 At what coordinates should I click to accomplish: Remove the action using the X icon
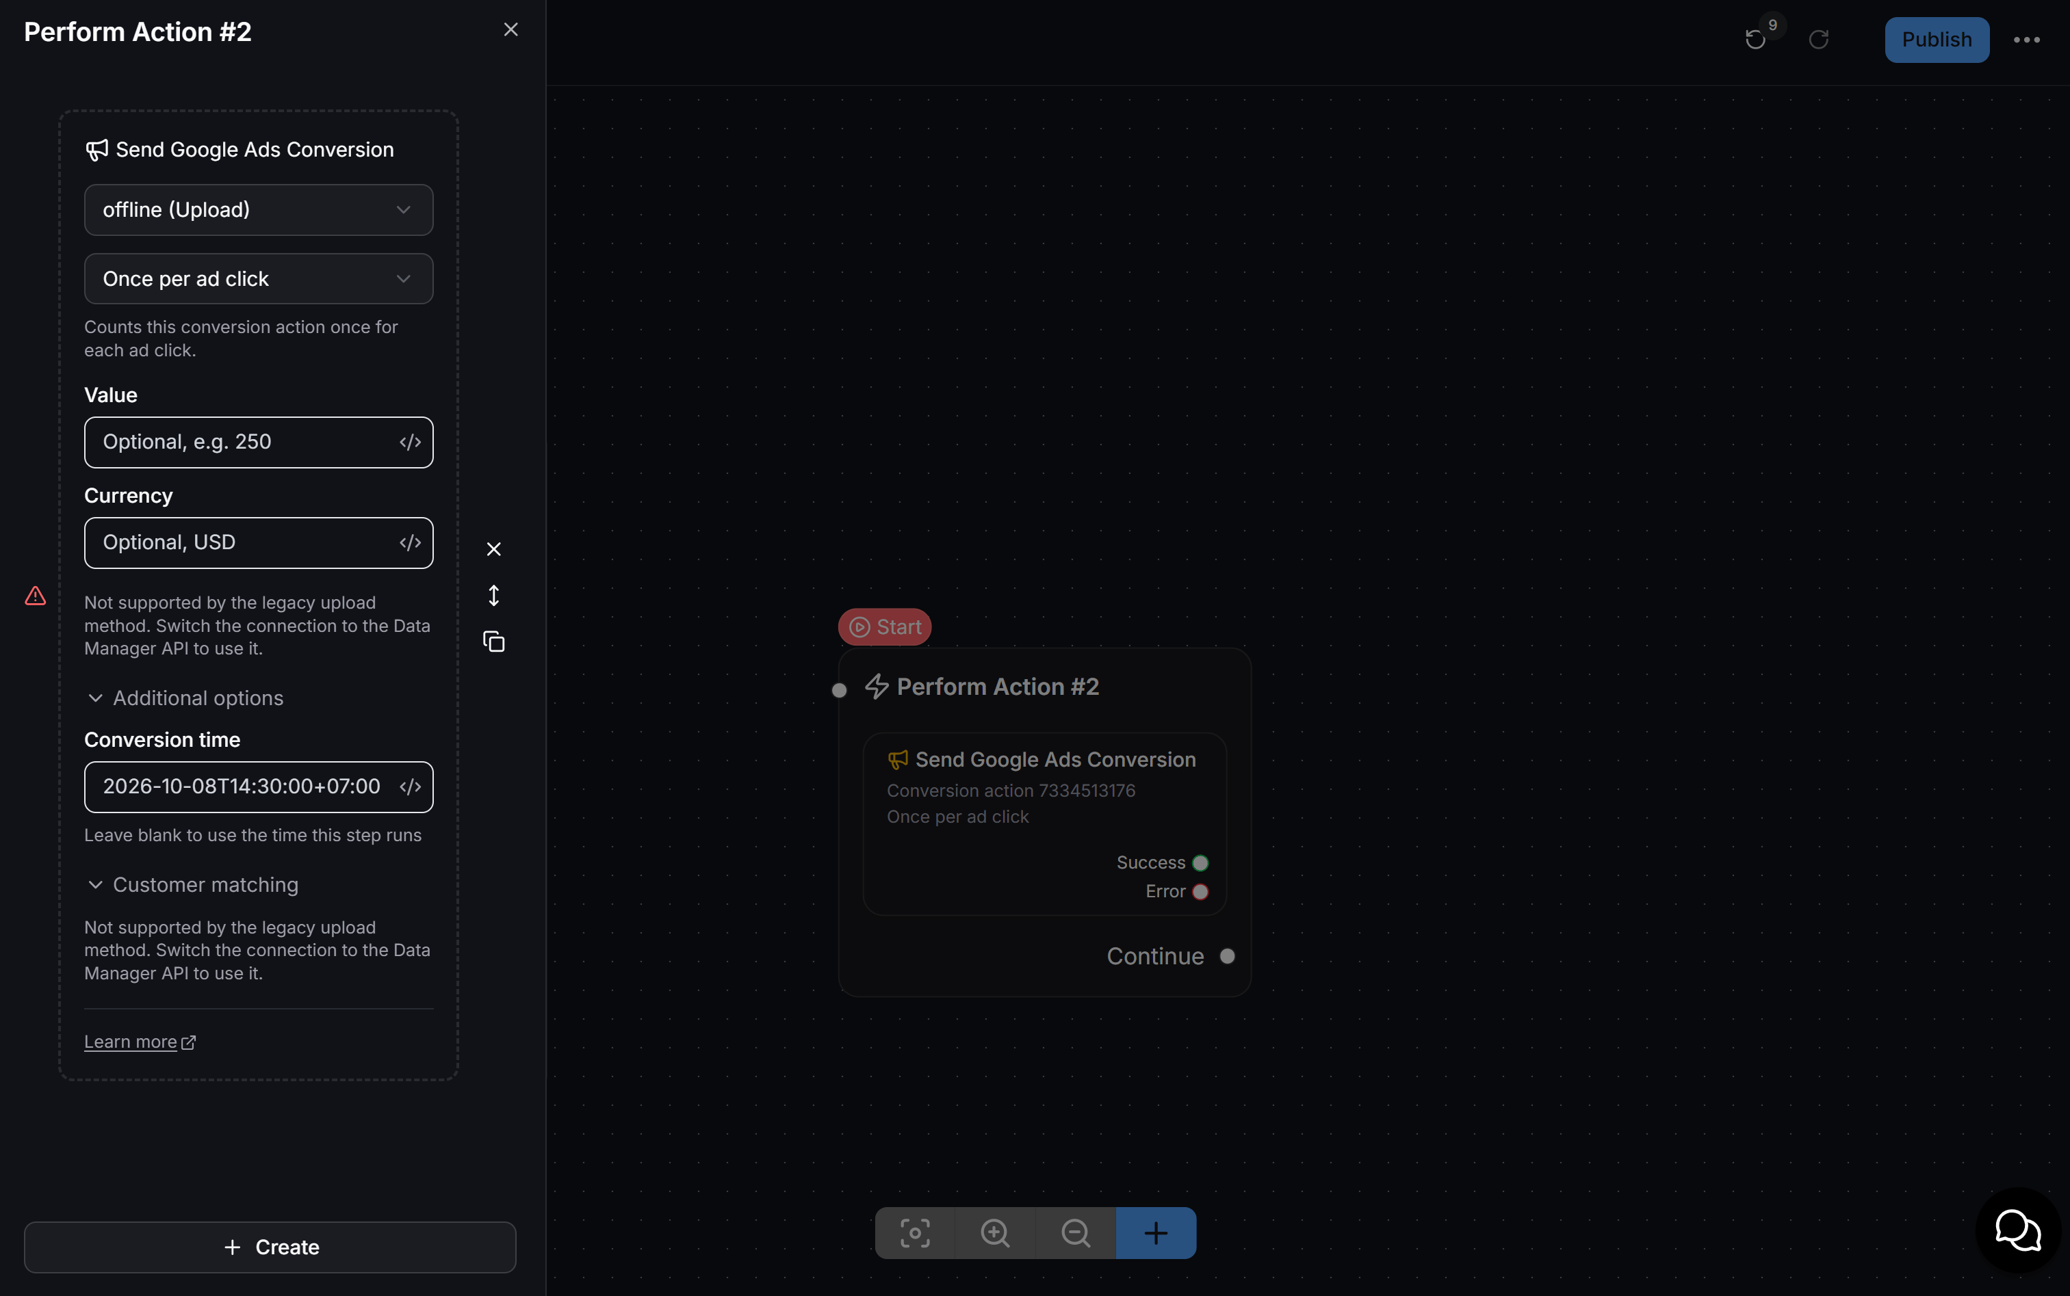494,548
